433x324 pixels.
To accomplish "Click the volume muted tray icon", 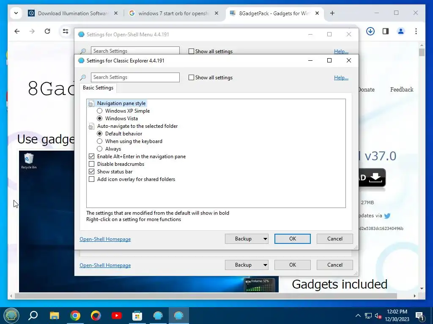I will [x=378, y=316].
